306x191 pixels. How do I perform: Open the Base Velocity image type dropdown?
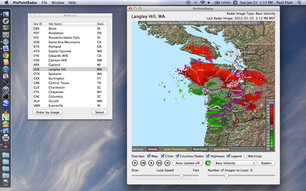point(234,163)
